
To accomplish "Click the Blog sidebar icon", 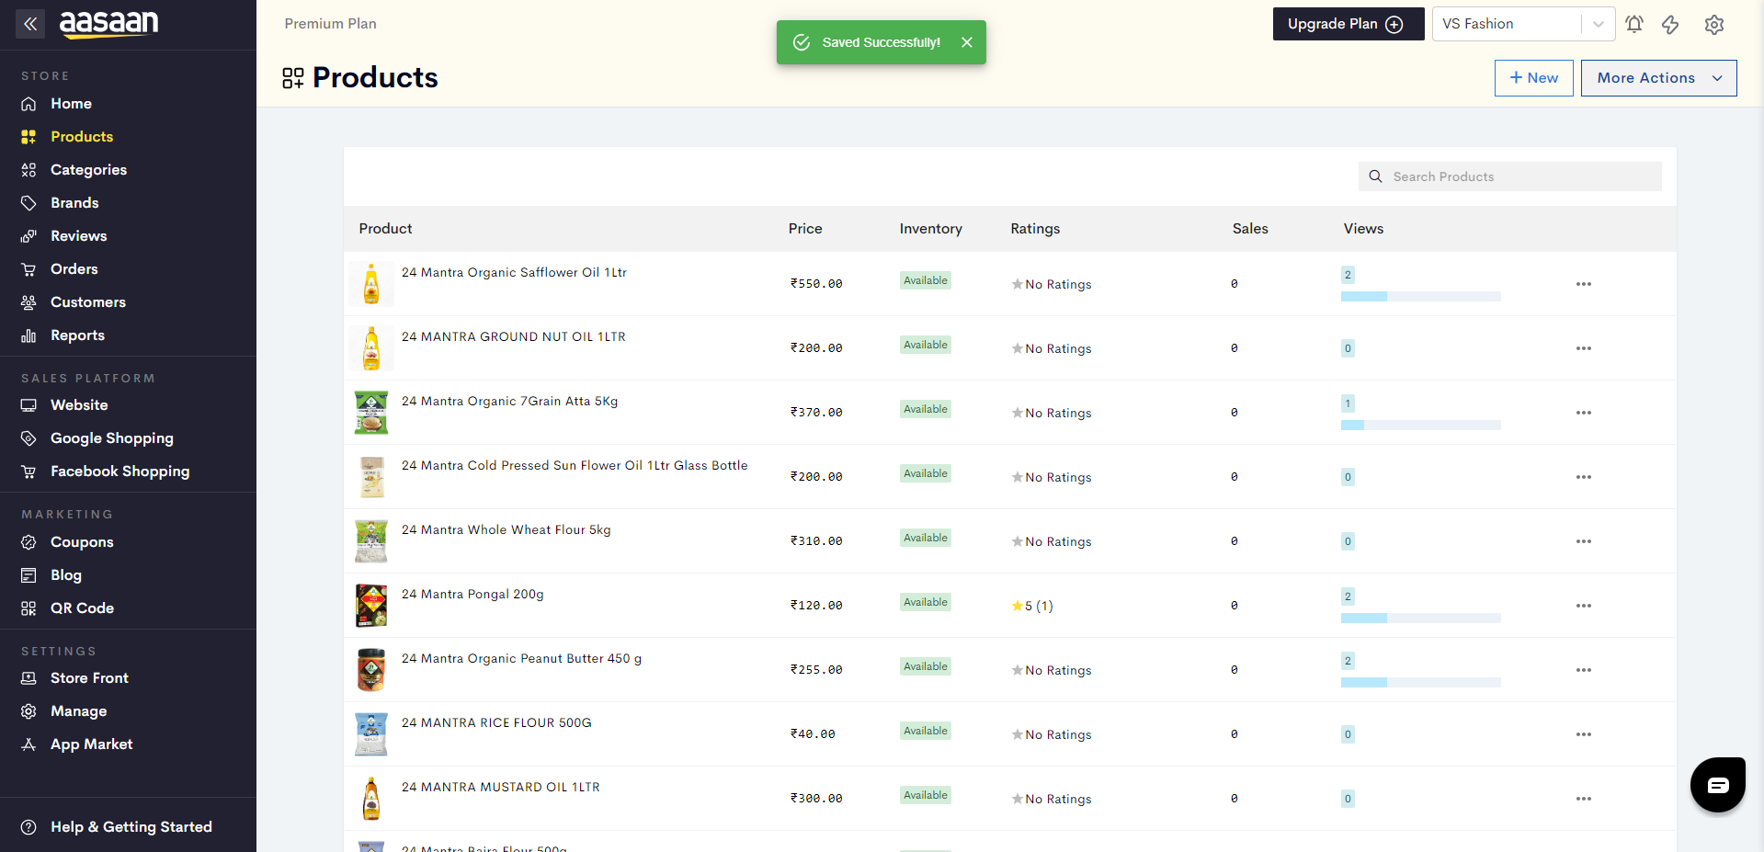I will click(28, 575).
